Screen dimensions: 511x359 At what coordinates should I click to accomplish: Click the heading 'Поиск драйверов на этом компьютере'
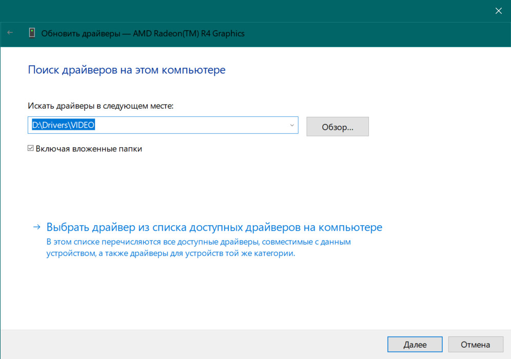126,70
